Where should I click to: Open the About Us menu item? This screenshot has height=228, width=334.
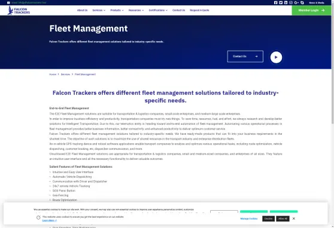[82, 10]
